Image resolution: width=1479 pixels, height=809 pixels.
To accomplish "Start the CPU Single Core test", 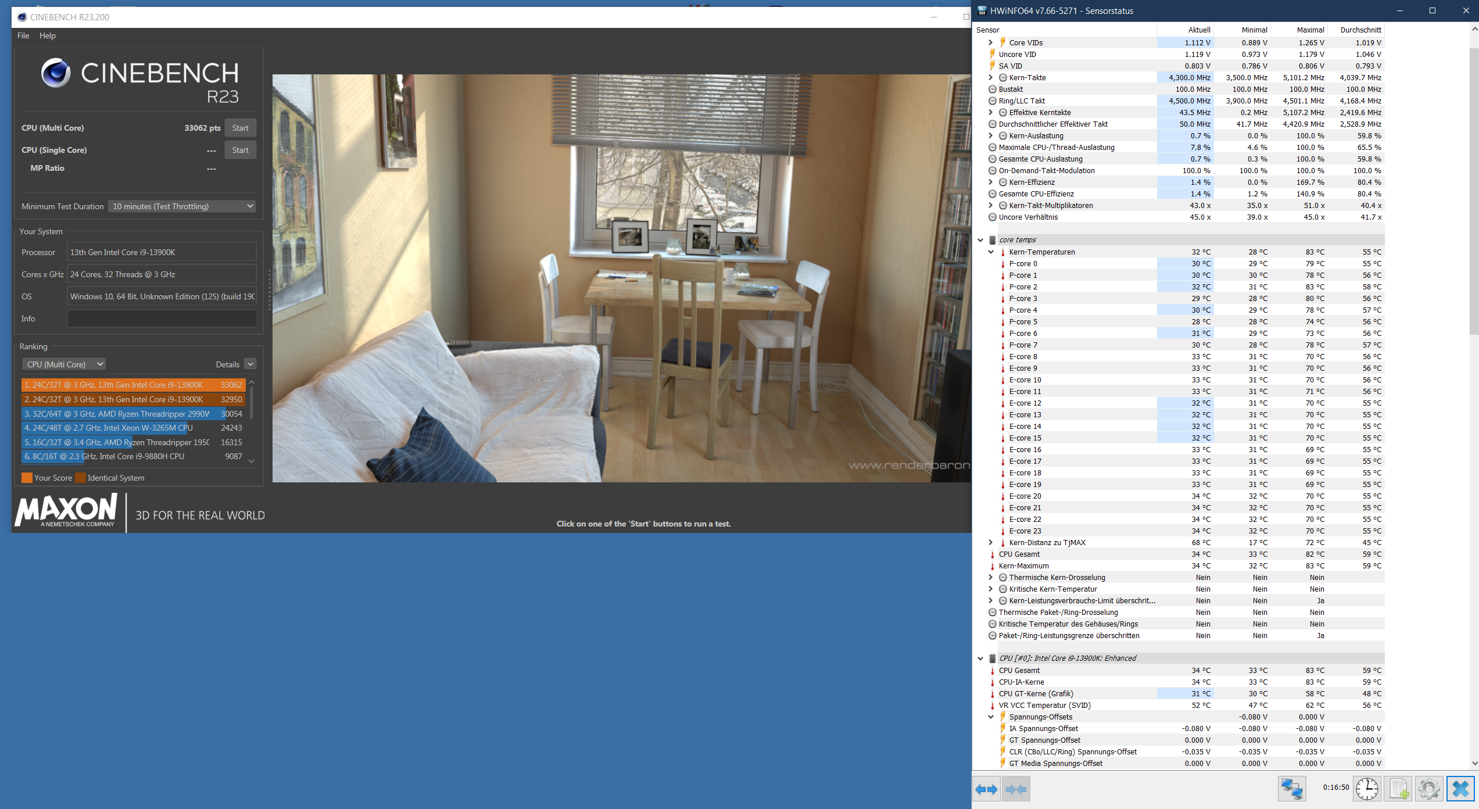I will click(x=240, y=150).
